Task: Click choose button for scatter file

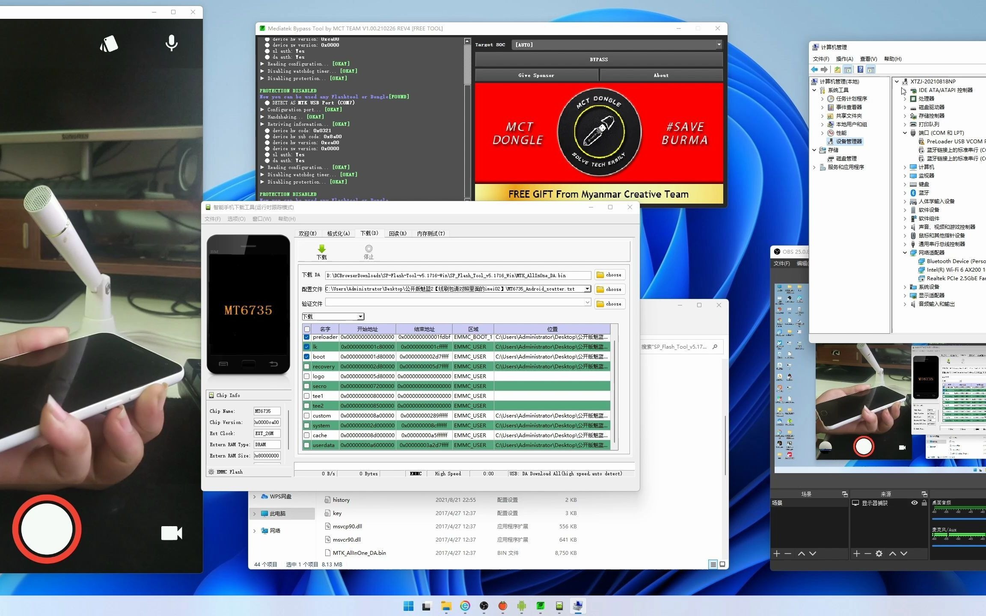Action: click(609, 289)
